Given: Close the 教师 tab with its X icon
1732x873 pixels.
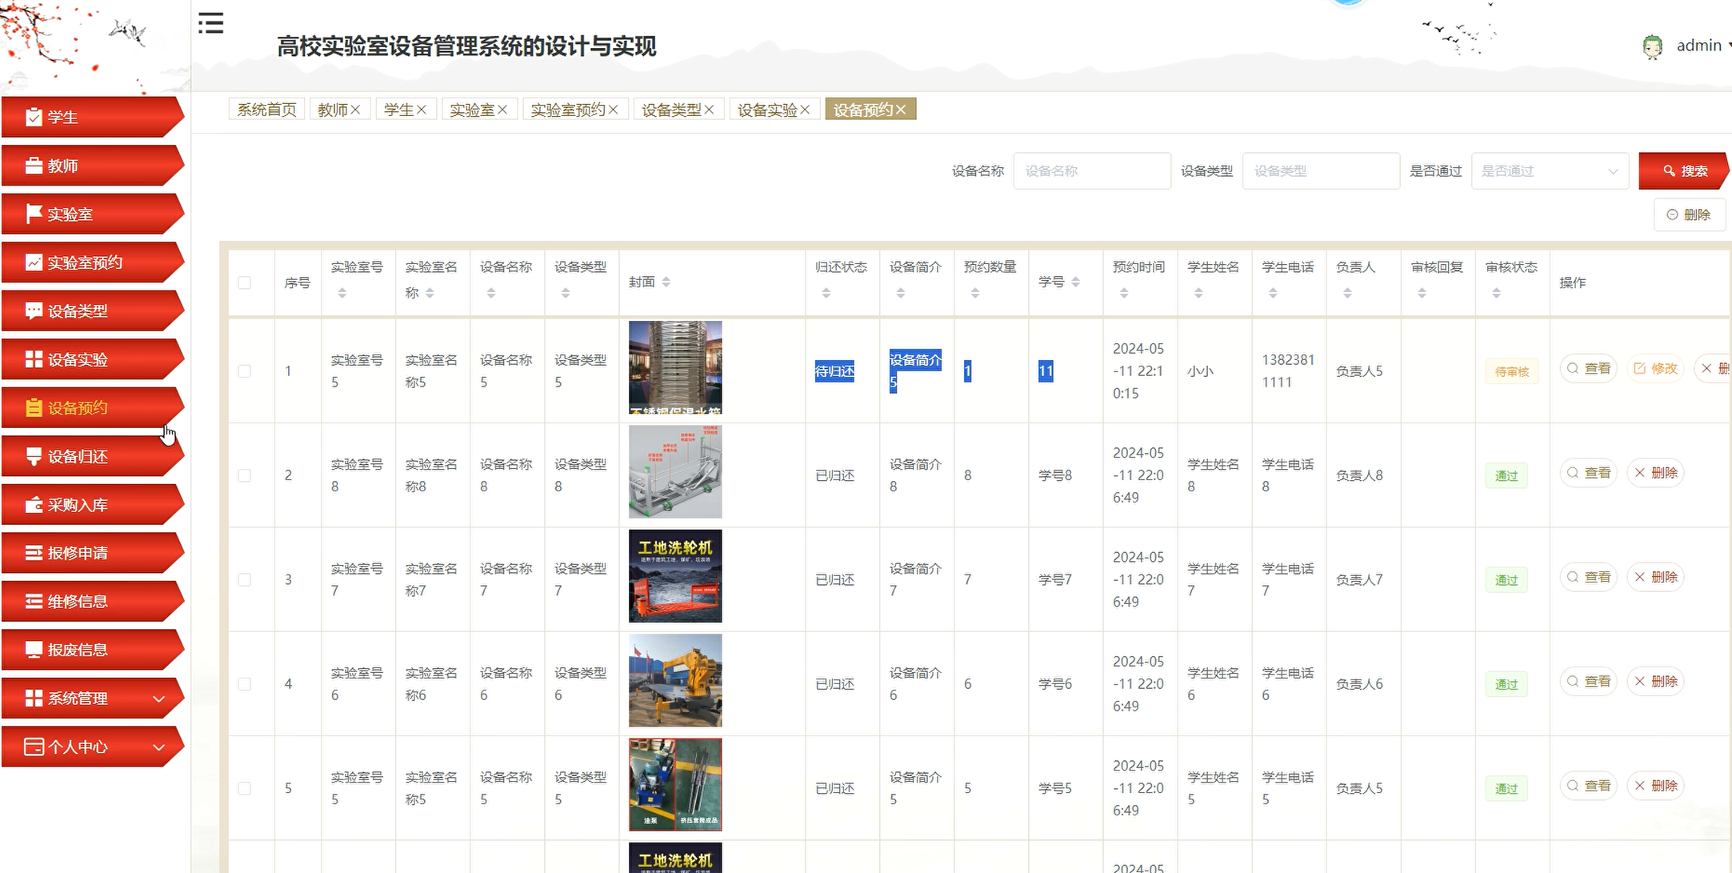Looking at the screenshot, I should 355,110.
